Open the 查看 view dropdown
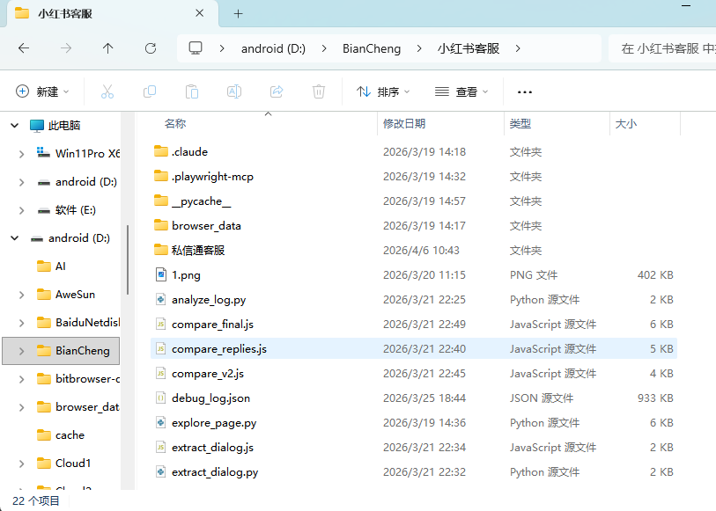This screenshot has height=511, width=716. [x=461, y=91]
